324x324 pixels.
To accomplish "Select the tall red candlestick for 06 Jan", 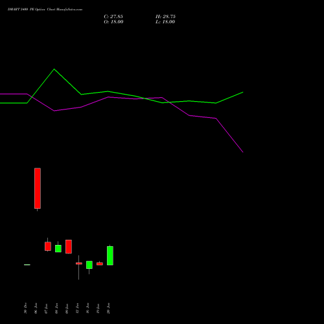I will (x=38, y=189).
